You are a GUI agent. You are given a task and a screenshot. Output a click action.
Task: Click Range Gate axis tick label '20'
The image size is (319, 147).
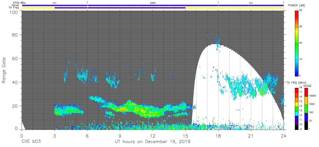click(15, 106)
